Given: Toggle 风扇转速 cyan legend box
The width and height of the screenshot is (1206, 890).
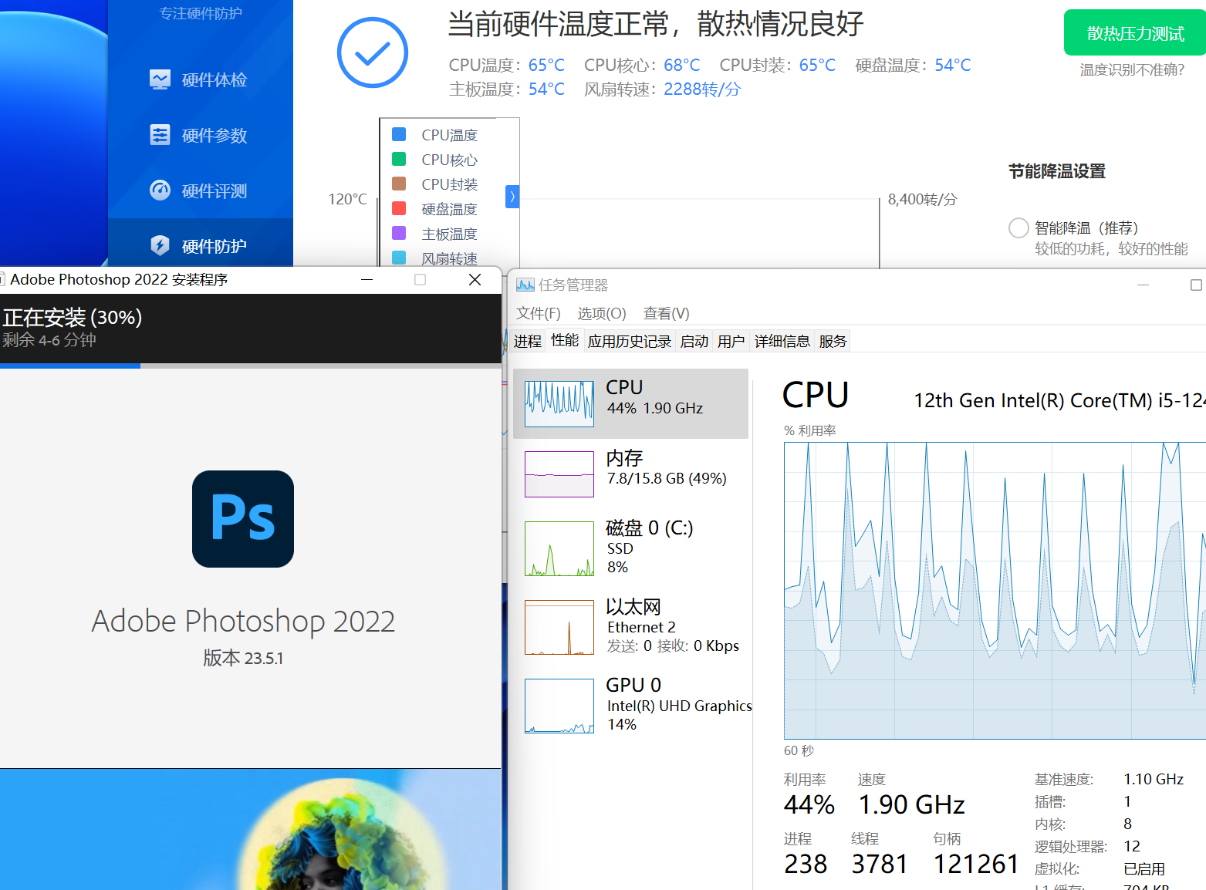Looking at the screenshot, I should (x=399, y=258).
